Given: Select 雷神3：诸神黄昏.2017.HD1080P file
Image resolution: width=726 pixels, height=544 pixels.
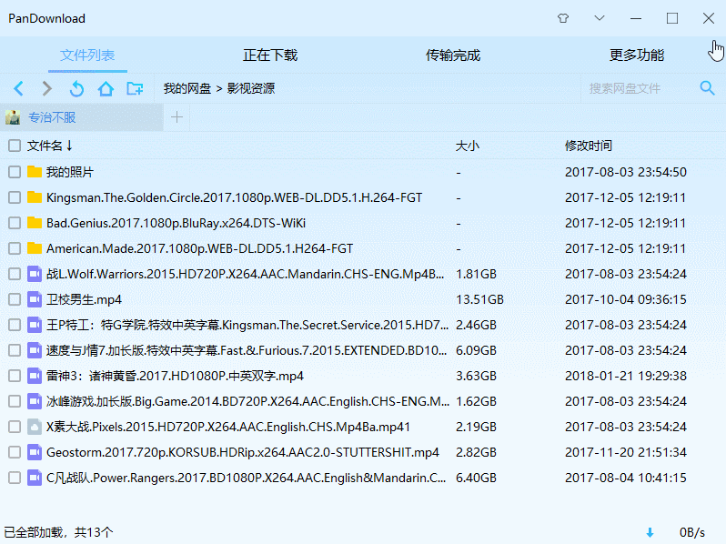Looking at the screenshot, I should coord(175,376).
